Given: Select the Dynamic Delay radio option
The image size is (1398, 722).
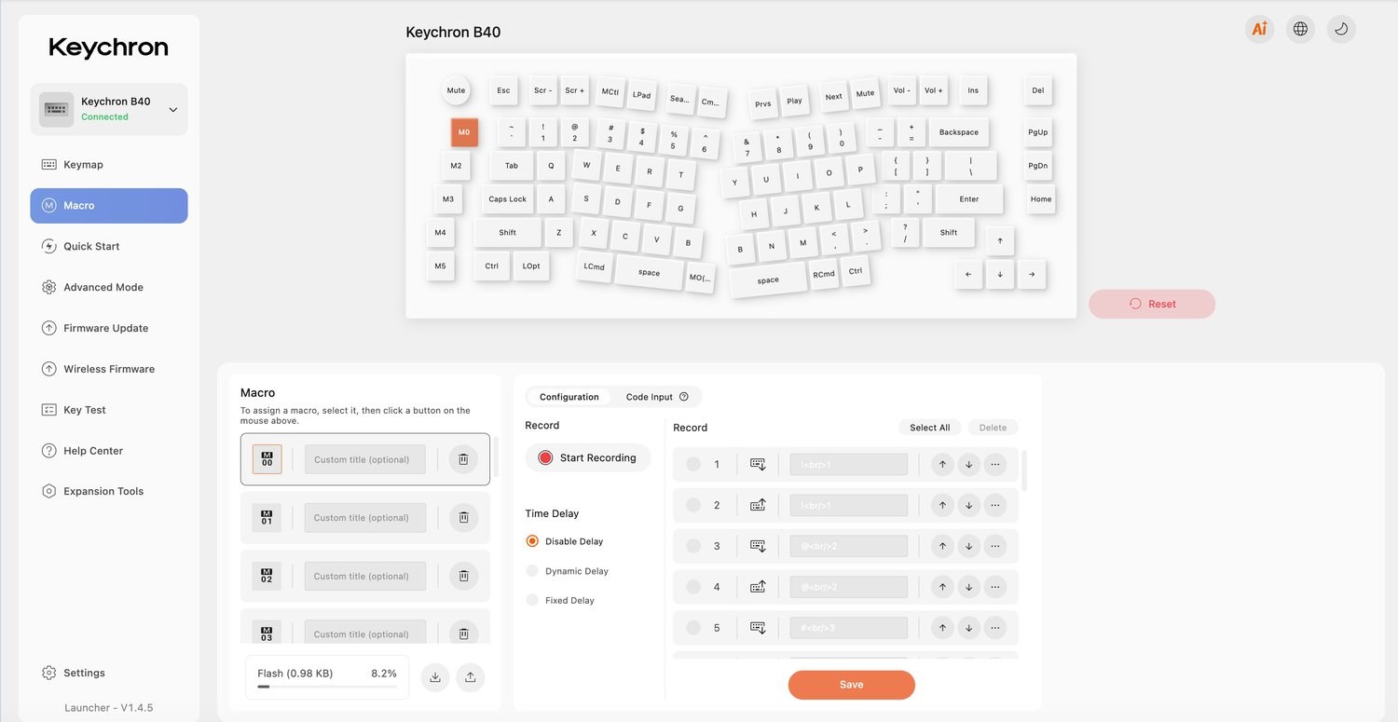Looking at the screenshot, I should click(532, 571).
